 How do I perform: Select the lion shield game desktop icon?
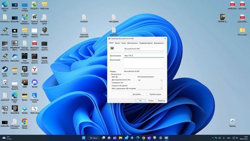pos(44,31)
